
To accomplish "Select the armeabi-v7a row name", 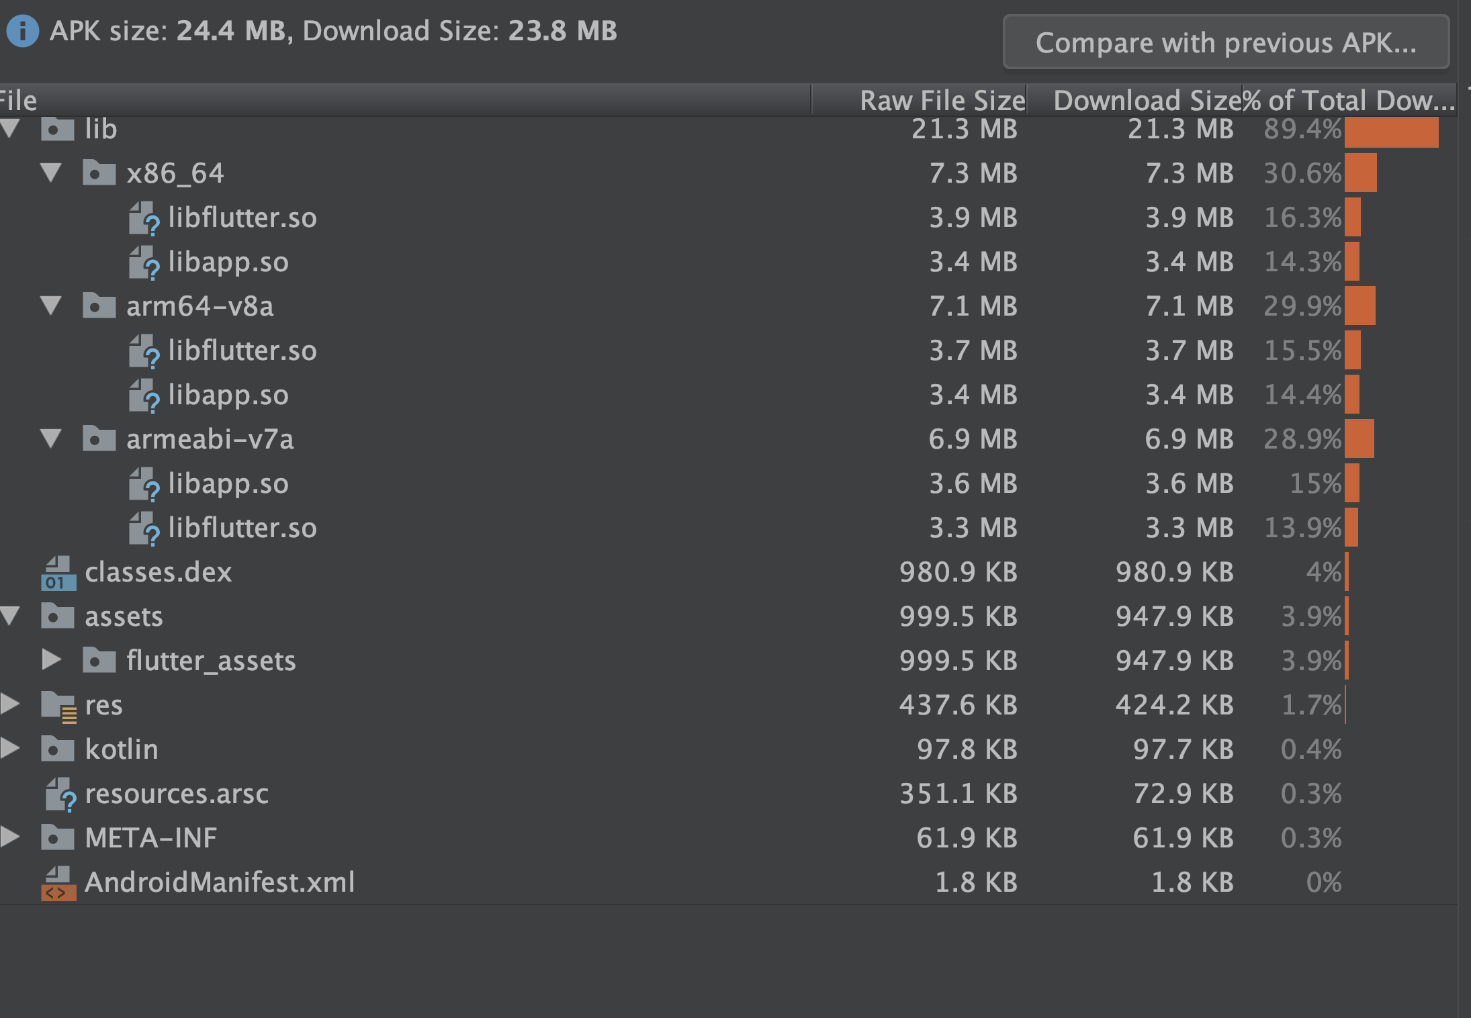I will click(210, 439).
